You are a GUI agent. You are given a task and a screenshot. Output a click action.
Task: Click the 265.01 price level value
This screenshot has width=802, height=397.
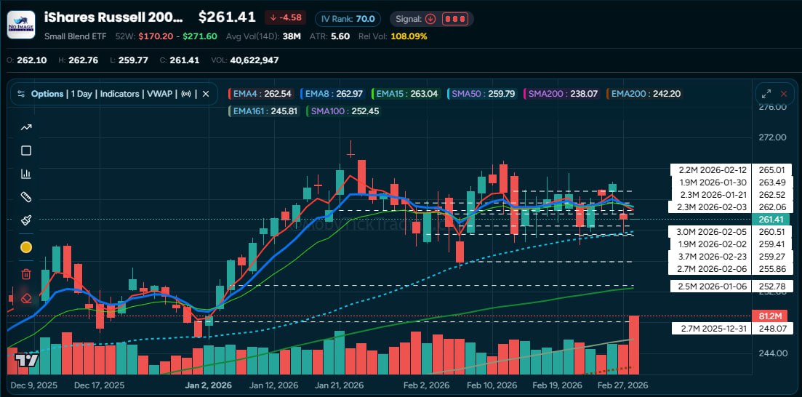(772, 170)
